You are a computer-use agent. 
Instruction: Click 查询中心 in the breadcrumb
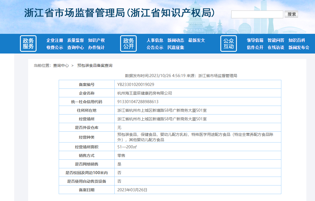tap(61, 65)
